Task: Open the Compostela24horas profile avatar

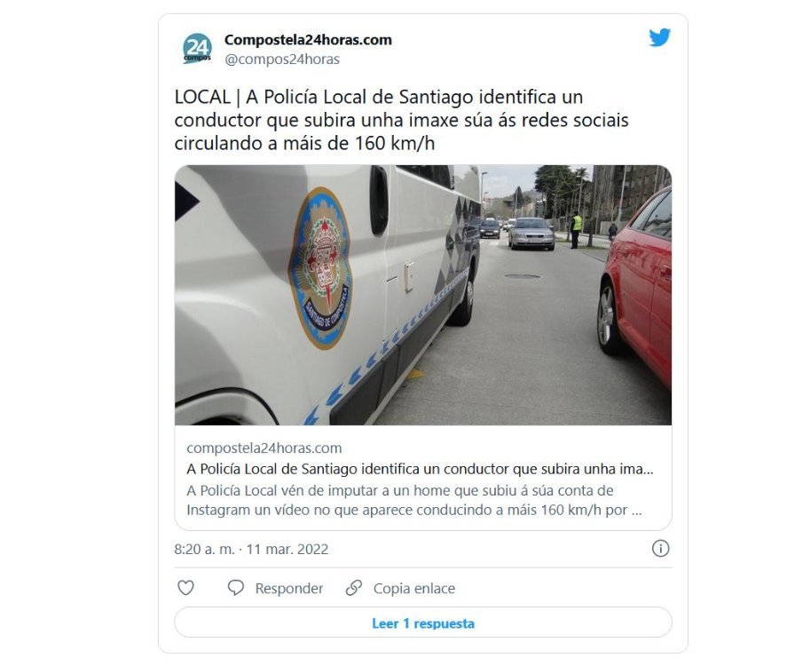Action: 197,49
